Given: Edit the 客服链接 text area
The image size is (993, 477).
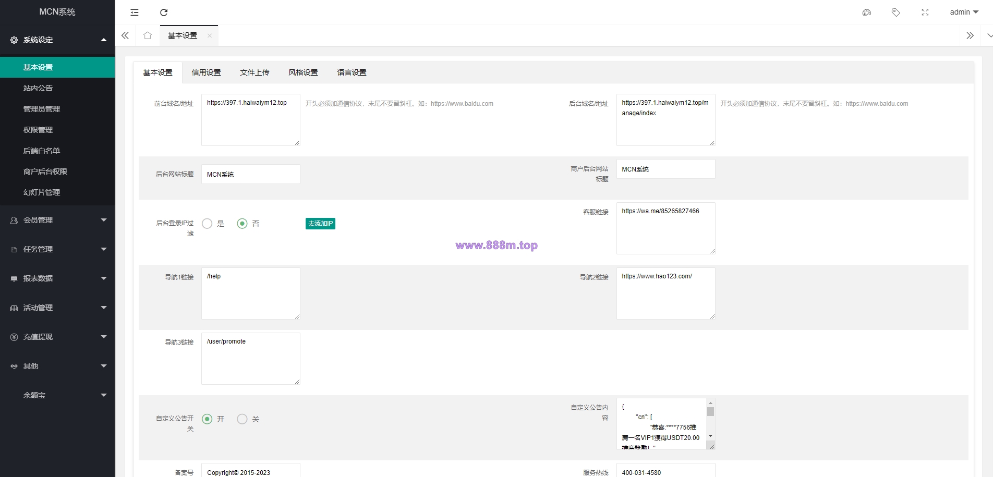Looking at the screenshot, I should 666,228.
